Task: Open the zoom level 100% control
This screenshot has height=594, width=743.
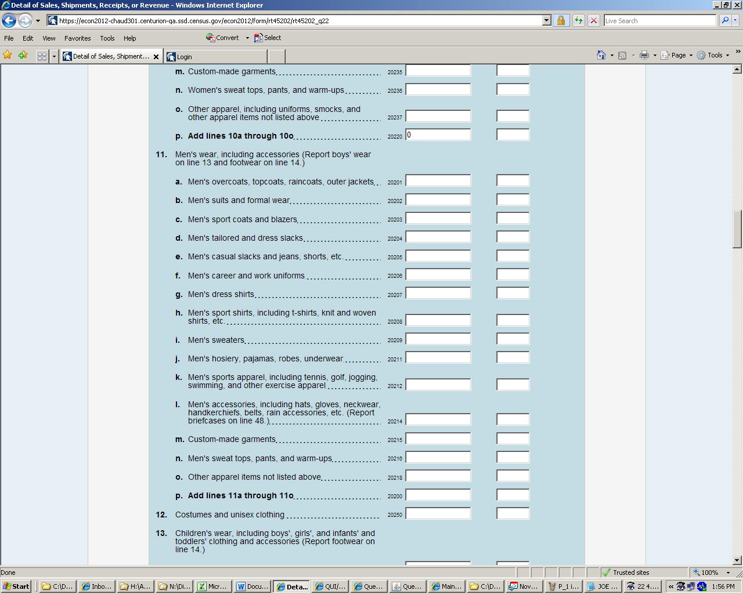Action: pyautogui.click(x=712, y=573)
